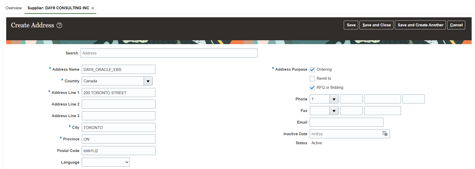Screen dimensions: 475x169
Task: Click the Email field
Action: [347, 122]
